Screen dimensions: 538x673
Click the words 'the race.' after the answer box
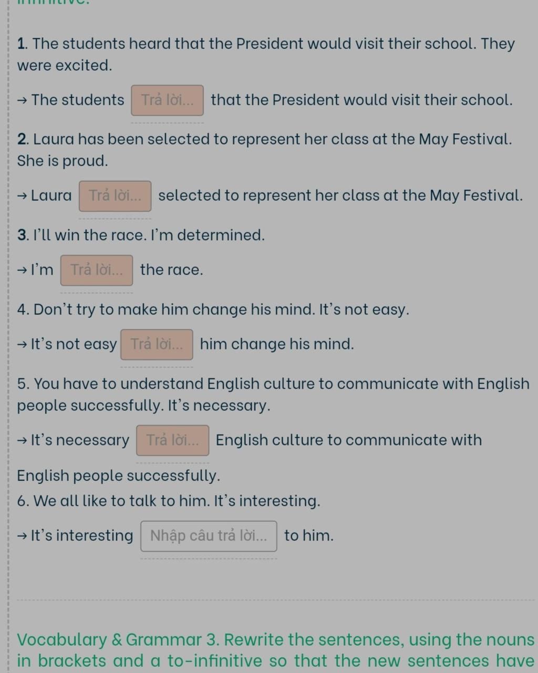(171, 270)
